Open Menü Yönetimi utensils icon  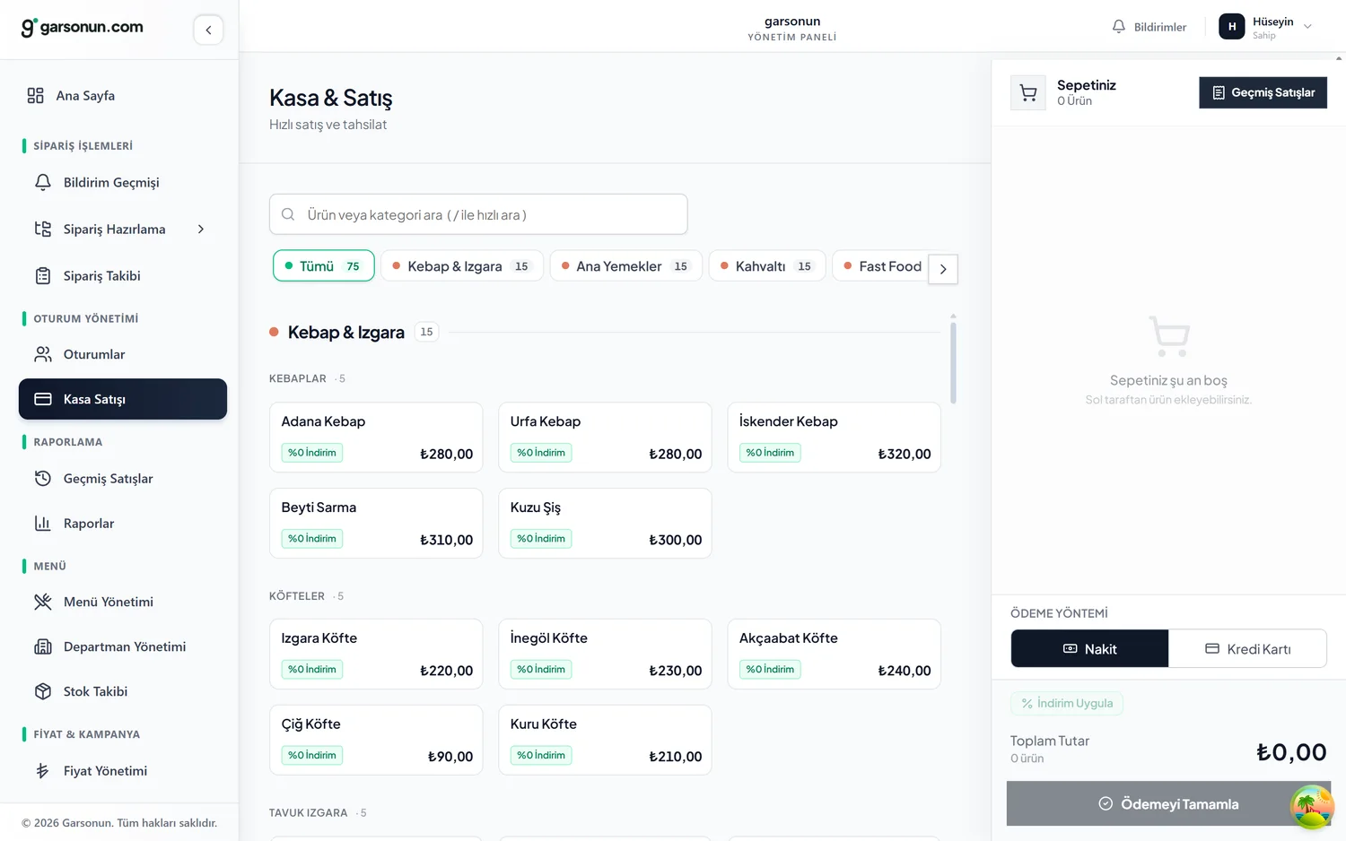[x=43, y=602]
